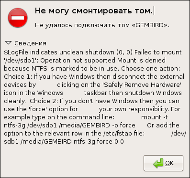Image resolution: width=190 pixels, height=178 pixels.
Task: Confirm the dialog with the OK button
Action: click(x=163, y=163)
